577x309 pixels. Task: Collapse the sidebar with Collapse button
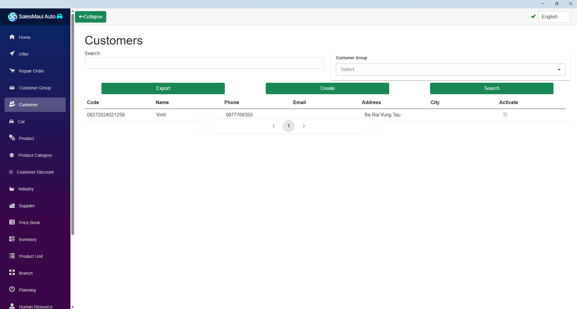click(91, 17)
